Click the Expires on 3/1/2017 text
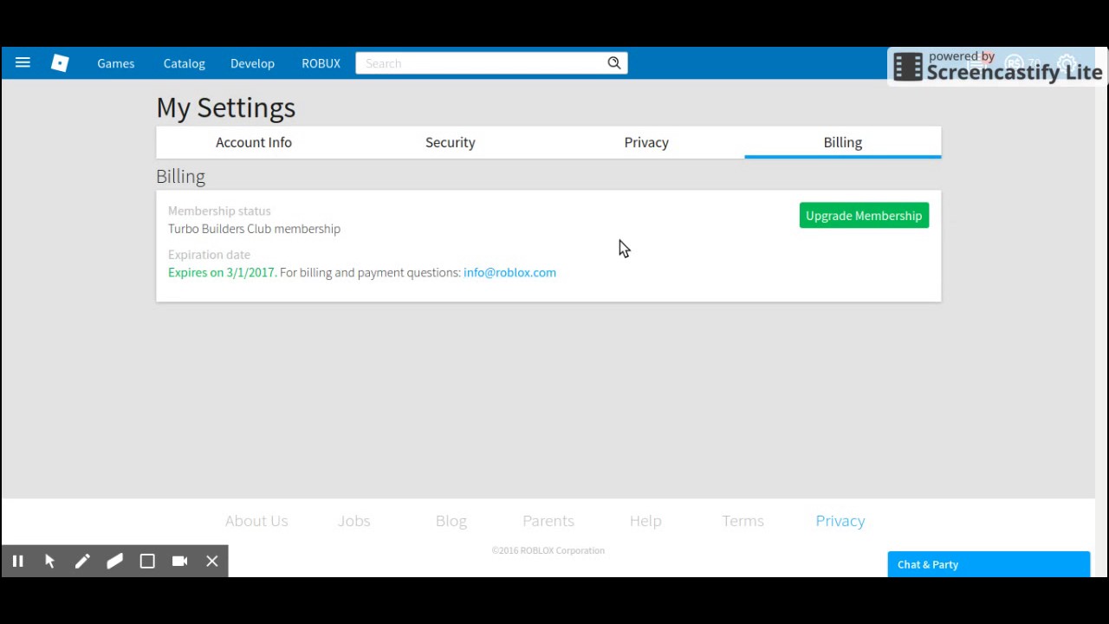 [222, 272]
